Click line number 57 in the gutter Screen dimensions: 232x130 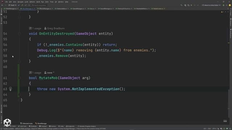[x=5, y=50]
